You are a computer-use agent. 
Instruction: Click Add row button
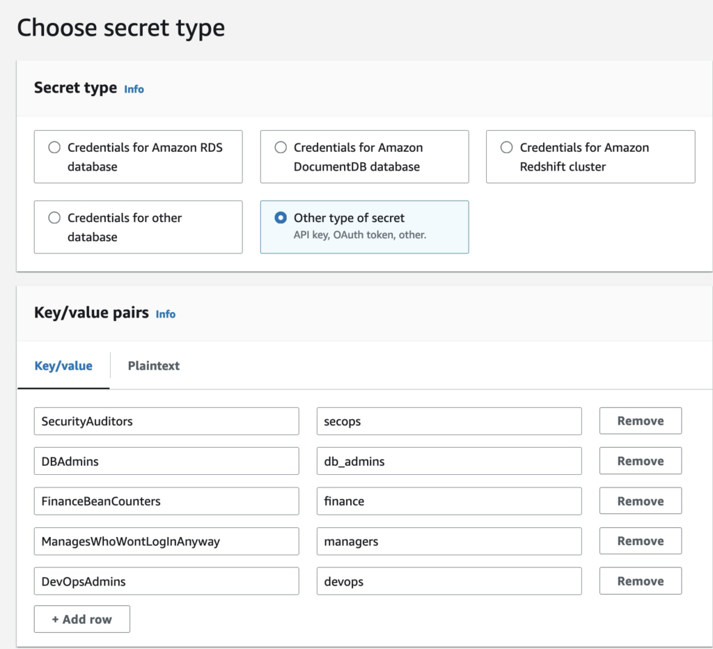[x=81, y=619]
